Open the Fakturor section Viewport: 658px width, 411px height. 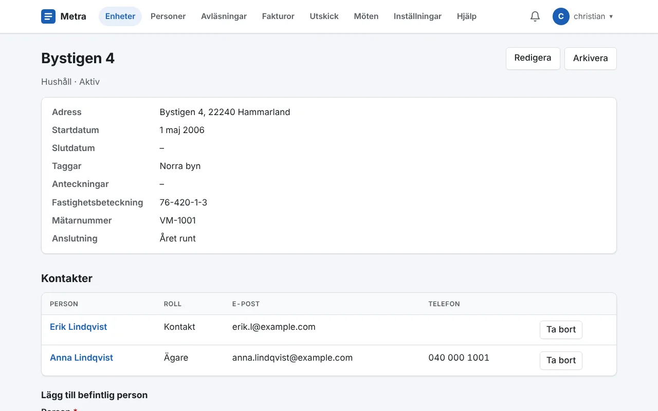(278, 16)
